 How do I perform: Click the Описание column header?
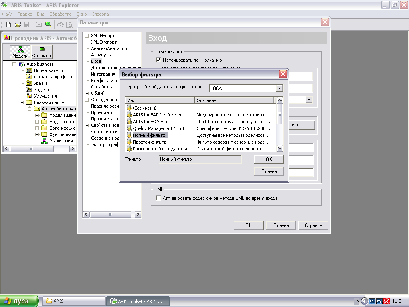[234, 100]
